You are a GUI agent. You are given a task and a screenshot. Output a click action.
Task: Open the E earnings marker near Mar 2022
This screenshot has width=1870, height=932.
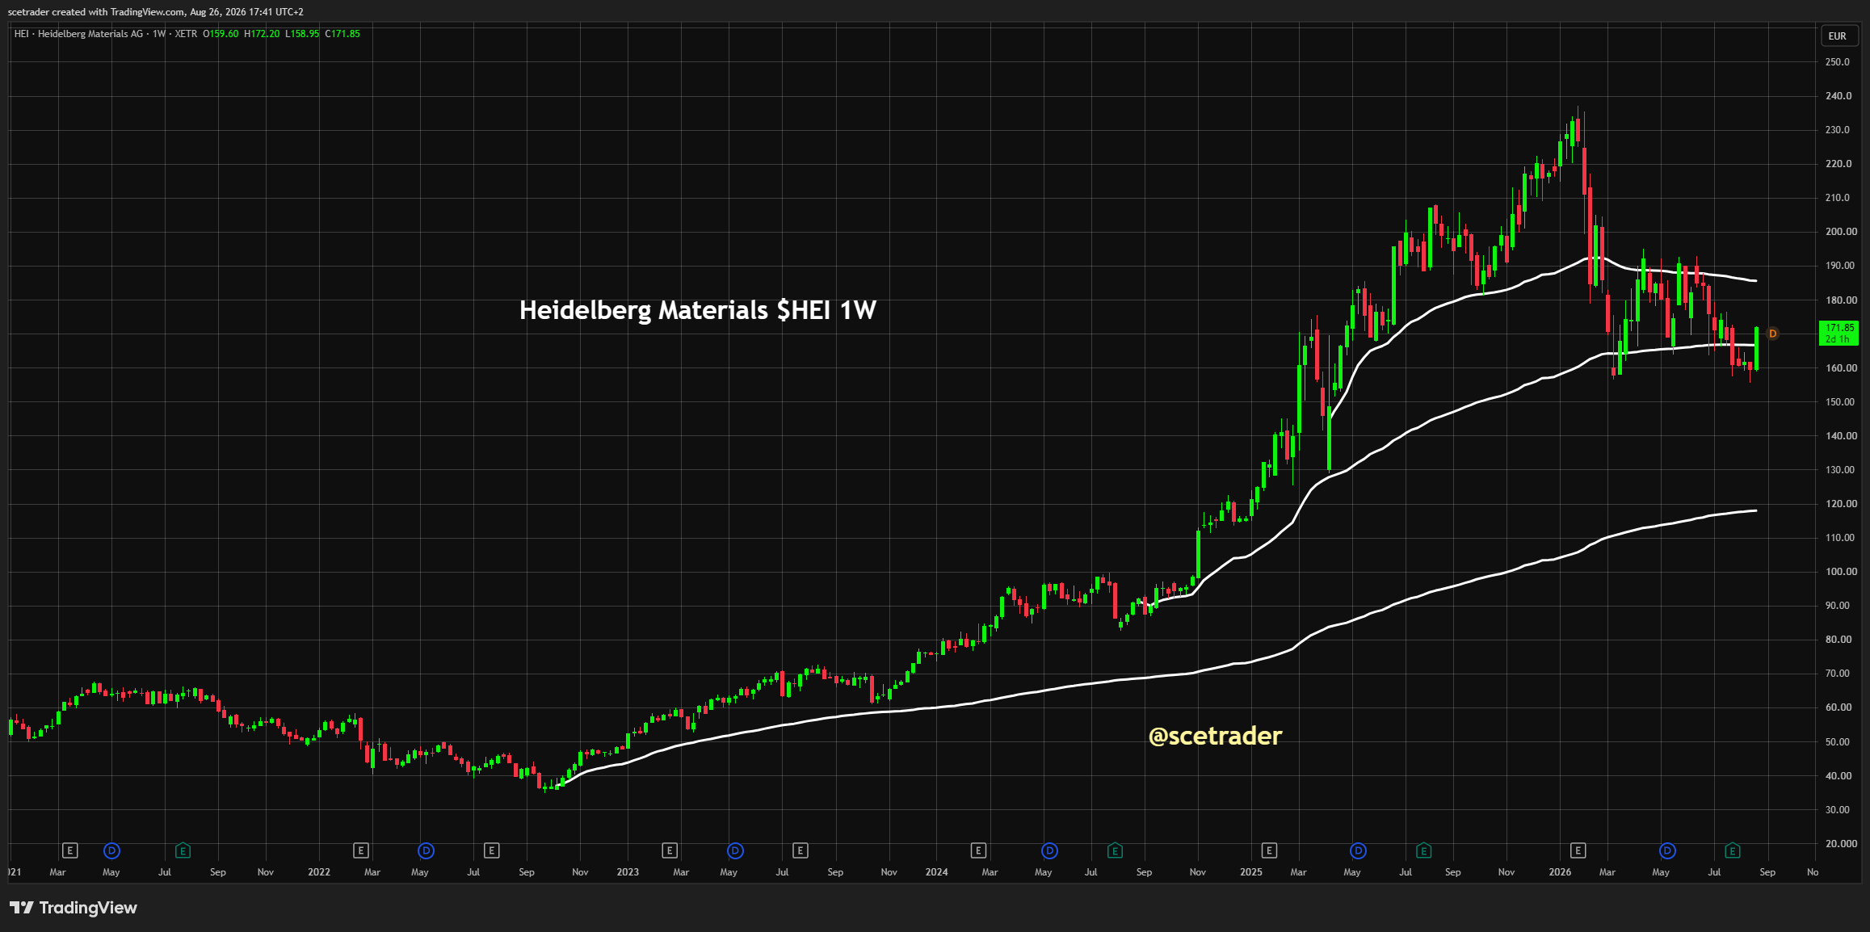tap(361, 850)
